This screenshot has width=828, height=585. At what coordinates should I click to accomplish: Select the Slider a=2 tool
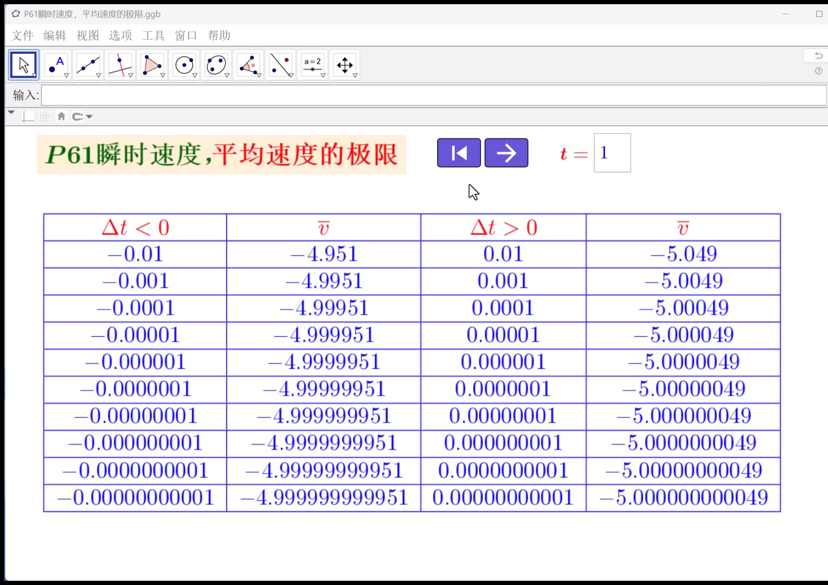[312, 65]
